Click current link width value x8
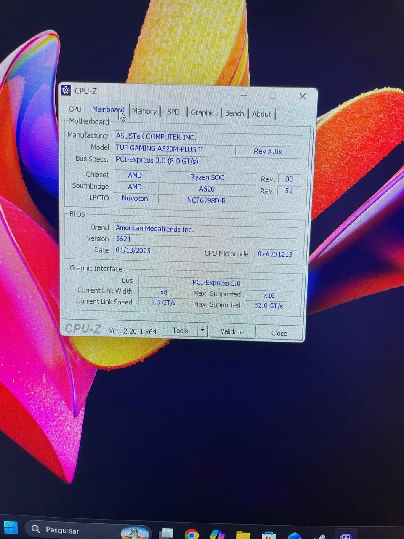The height and width of the screenshot is (539, 404). click(x=164, y=292)
